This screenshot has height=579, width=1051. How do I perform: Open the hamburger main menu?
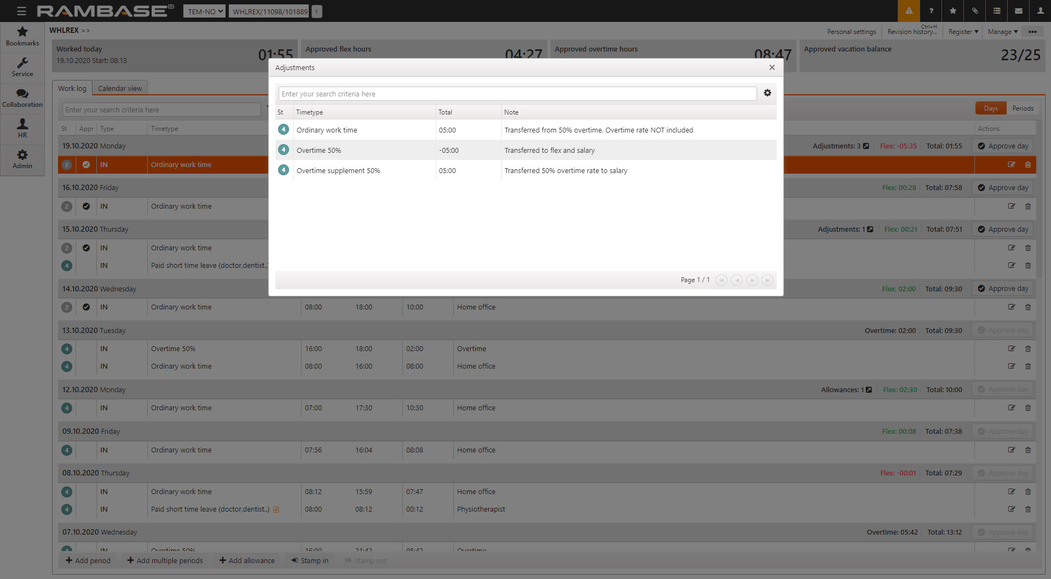click(21, 11)
